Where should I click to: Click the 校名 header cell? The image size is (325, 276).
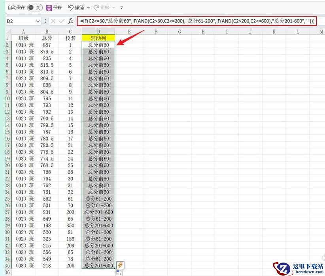point(70,38)
